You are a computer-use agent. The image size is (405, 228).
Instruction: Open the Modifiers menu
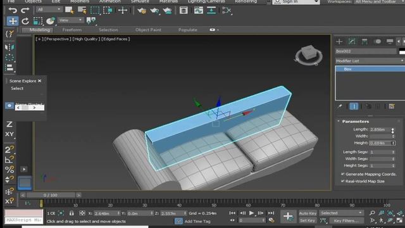coord(80,1)
